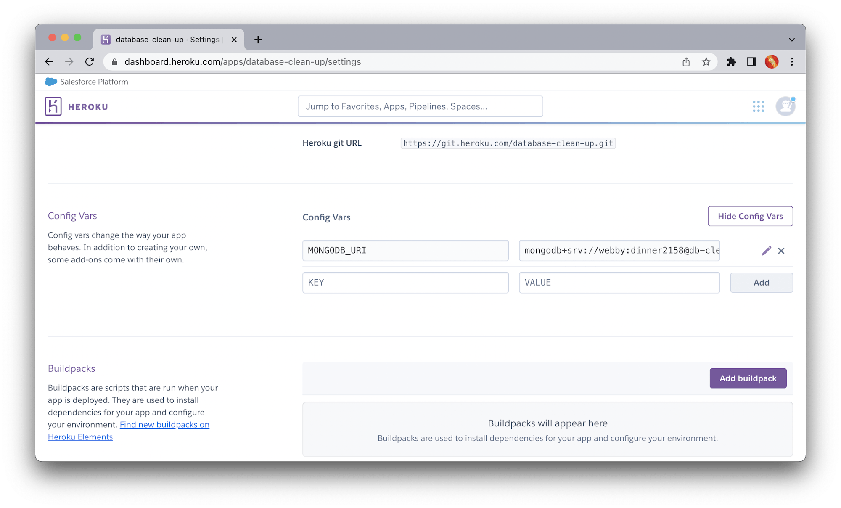Click the KEY input field

click(x=405, y=282)
